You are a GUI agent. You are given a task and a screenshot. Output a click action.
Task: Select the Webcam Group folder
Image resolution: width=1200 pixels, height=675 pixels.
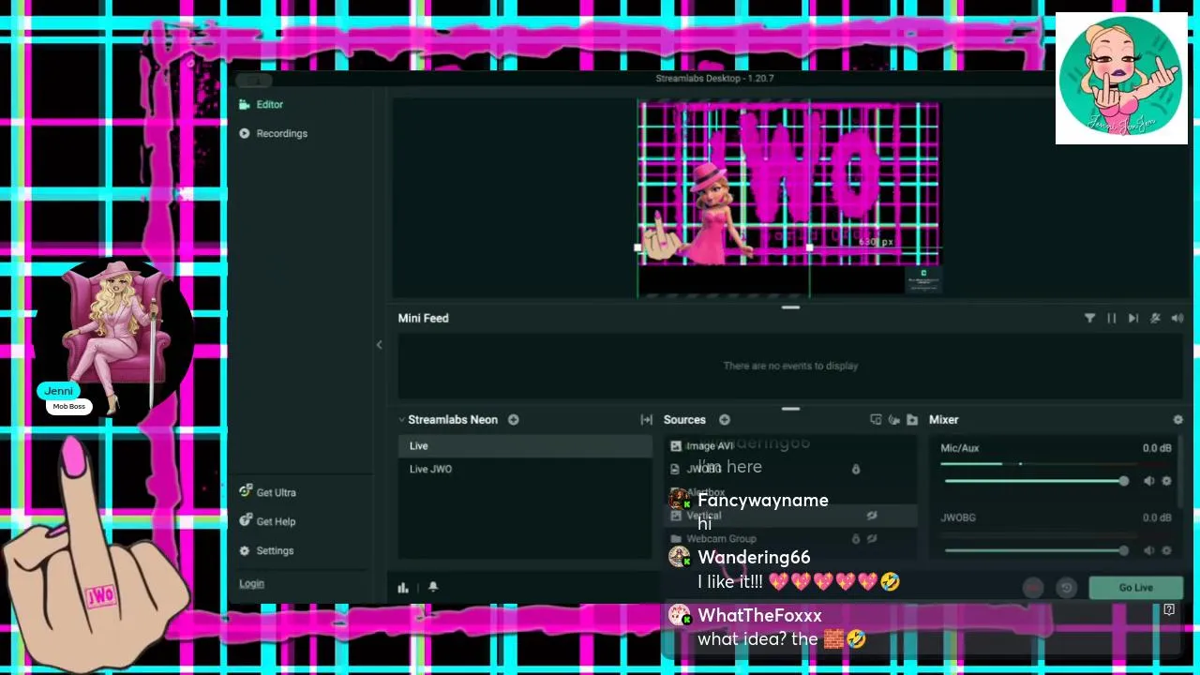pyautogui.click(x=790, y=539)
